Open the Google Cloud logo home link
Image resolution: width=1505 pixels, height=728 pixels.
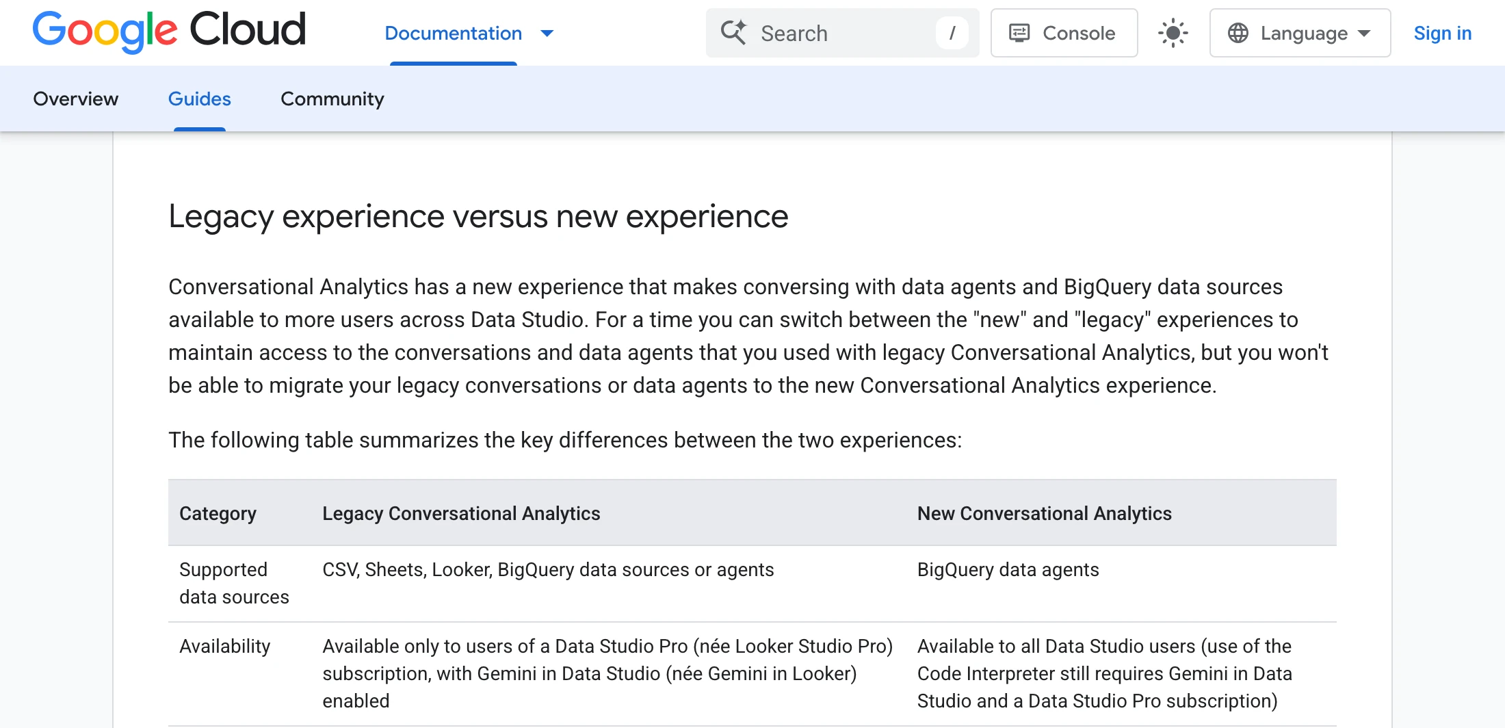(x=169, y=31)
